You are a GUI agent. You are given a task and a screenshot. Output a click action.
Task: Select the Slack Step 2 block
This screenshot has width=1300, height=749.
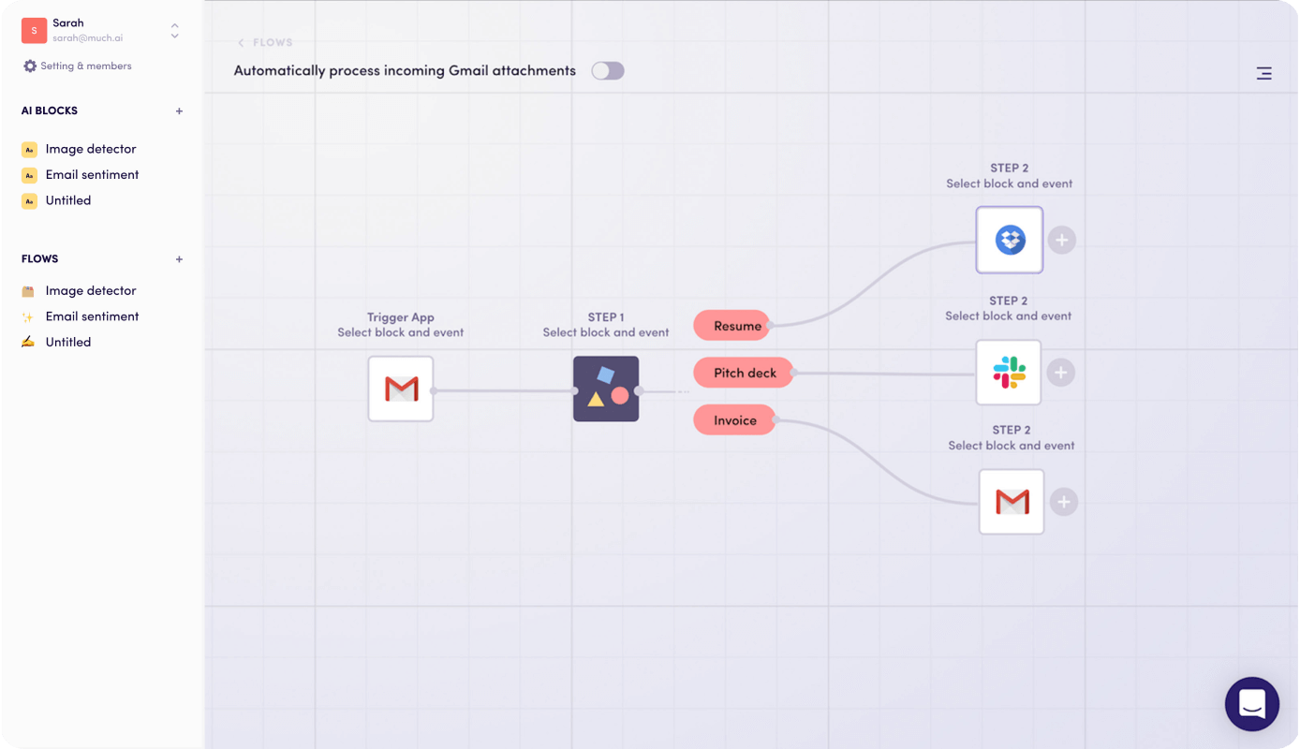(1008, 372)
